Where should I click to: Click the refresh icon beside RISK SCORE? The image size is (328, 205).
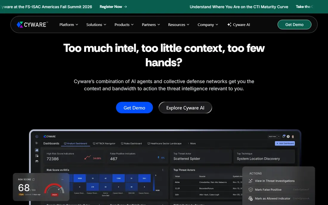pyautogui.click(x=33, y=179)
